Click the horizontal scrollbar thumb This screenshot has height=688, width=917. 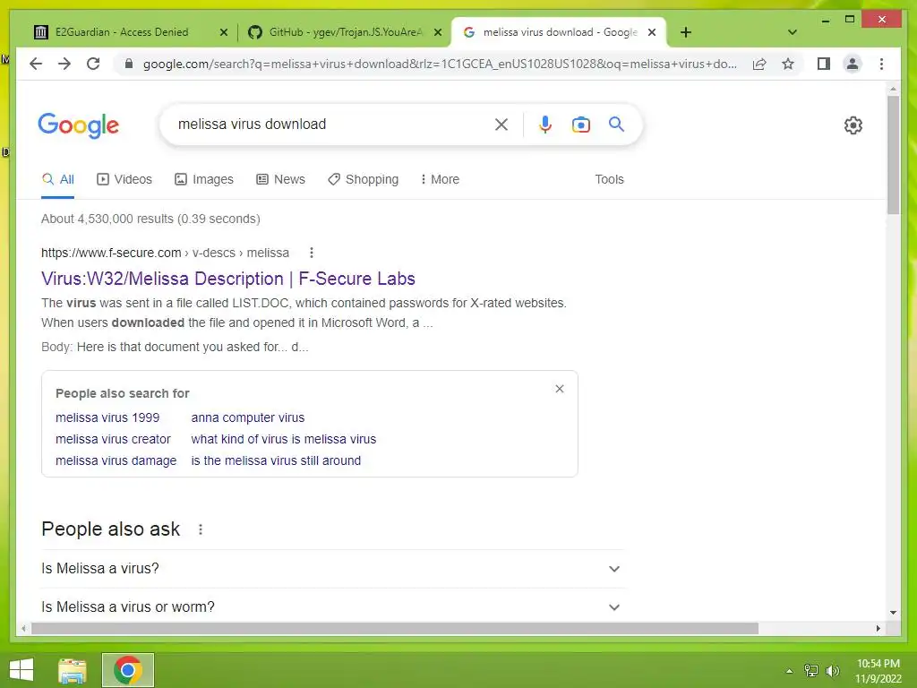[395, 628]
